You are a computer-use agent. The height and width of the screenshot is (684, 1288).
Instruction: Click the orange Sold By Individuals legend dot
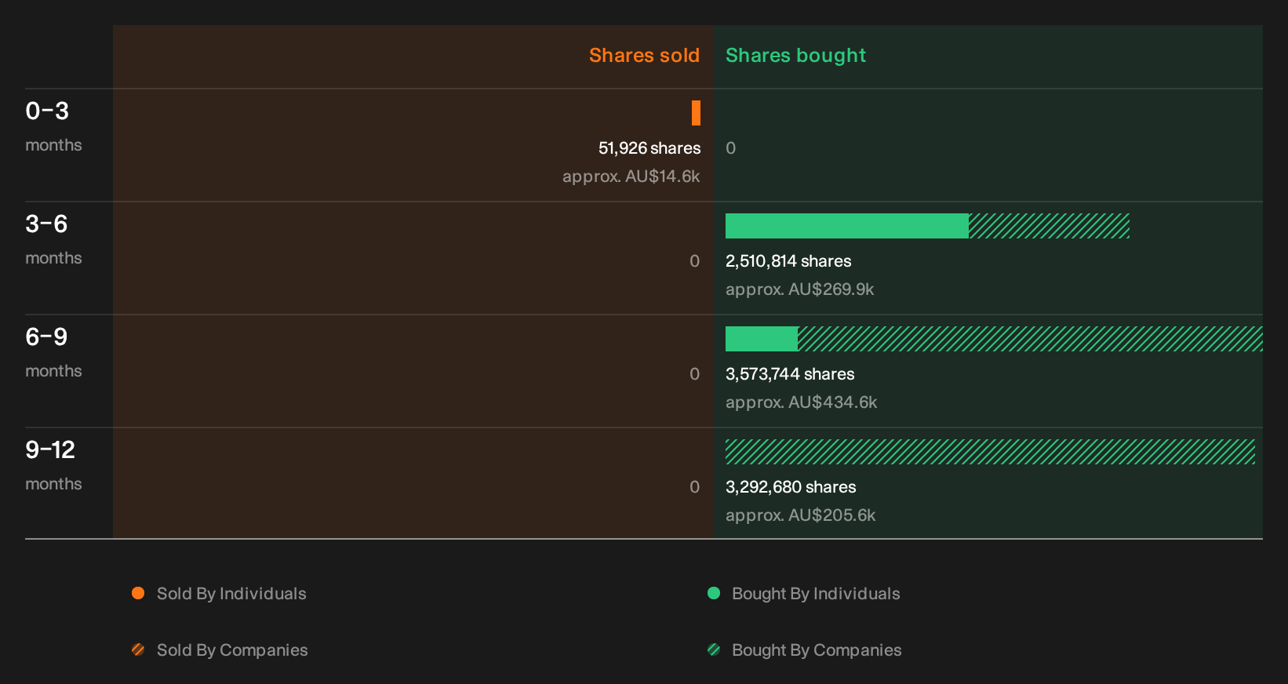(x=138, y=593)
